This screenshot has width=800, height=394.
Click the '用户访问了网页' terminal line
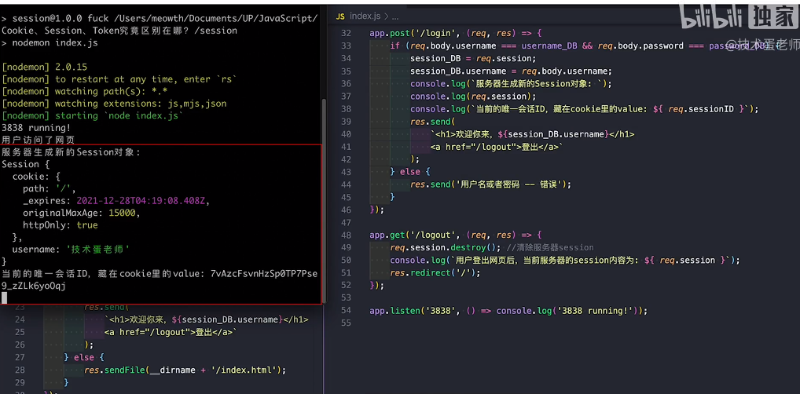(39, 140)
